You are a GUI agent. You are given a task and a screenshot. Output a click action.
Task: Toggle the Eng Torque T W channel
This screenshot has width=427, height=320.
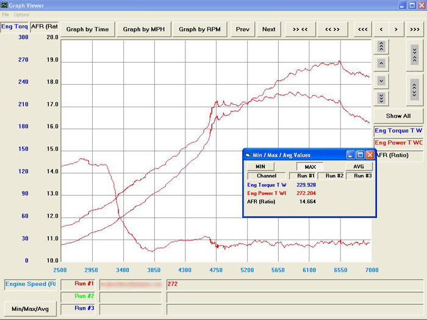tap(398, 130)
